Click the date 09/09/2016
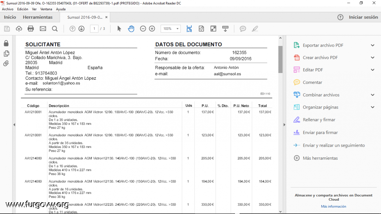The height and width of the screenshot is (214, 381). point(241,59)
